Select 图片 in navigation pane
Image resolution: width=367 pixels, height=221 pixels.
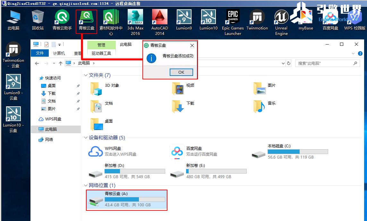[x=48, y=109]
